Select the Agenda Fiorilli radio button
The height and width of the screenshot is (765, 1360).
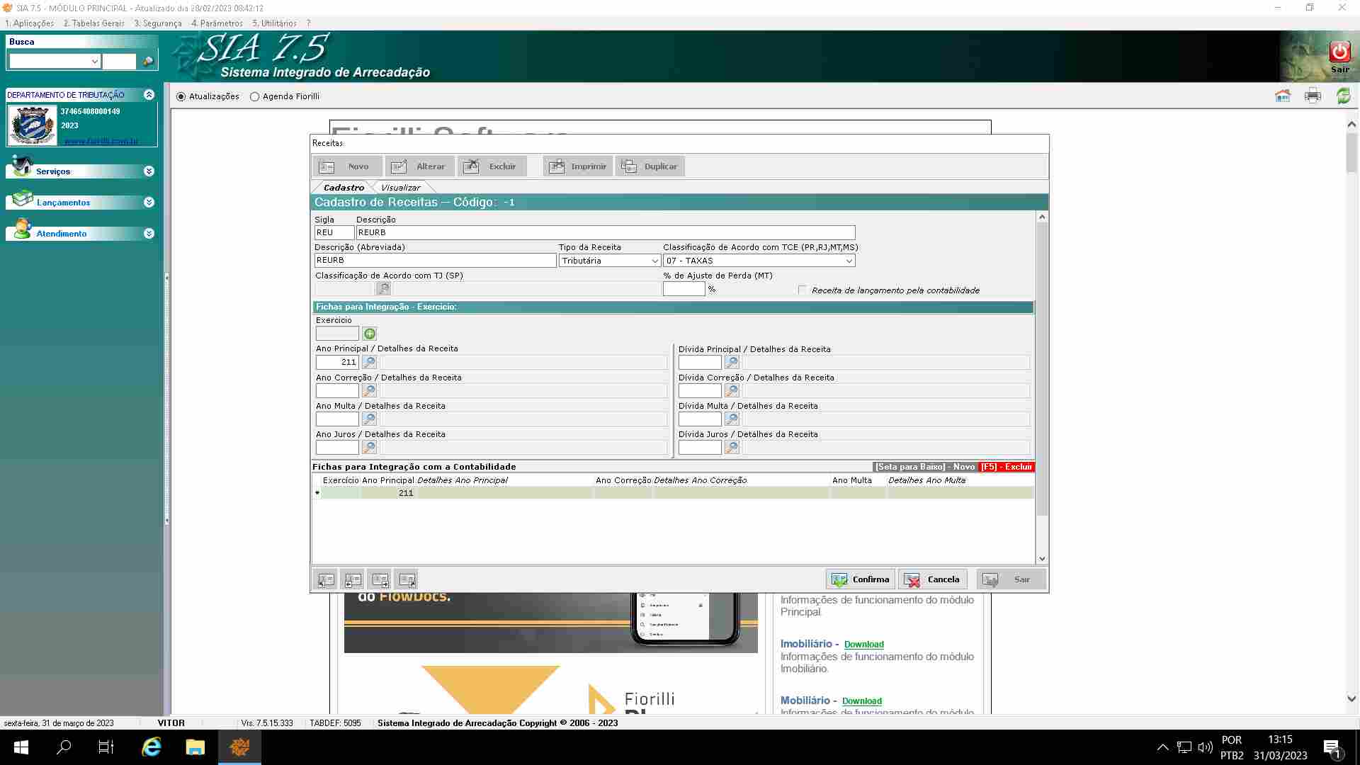(x=255, y=96)
